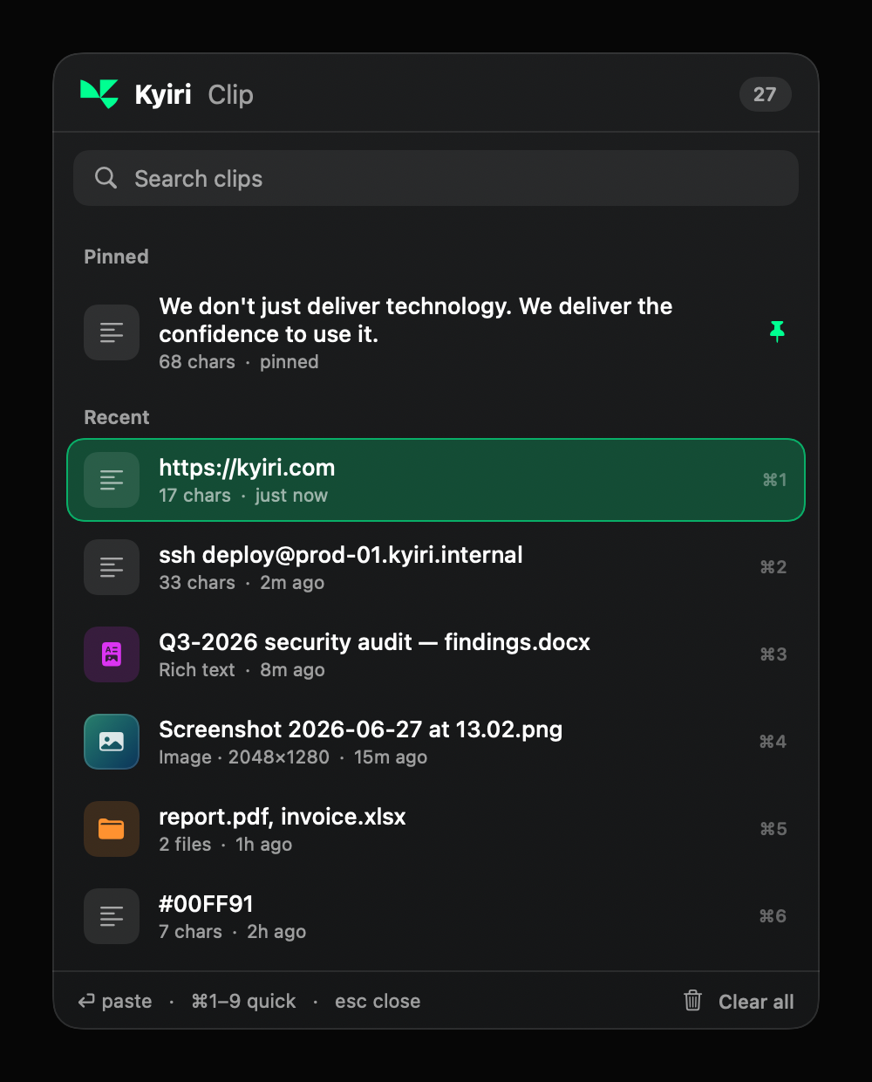Click text icon of ssh deploy clip
The height and width of the screenshot is (1082, 872).
112,567
